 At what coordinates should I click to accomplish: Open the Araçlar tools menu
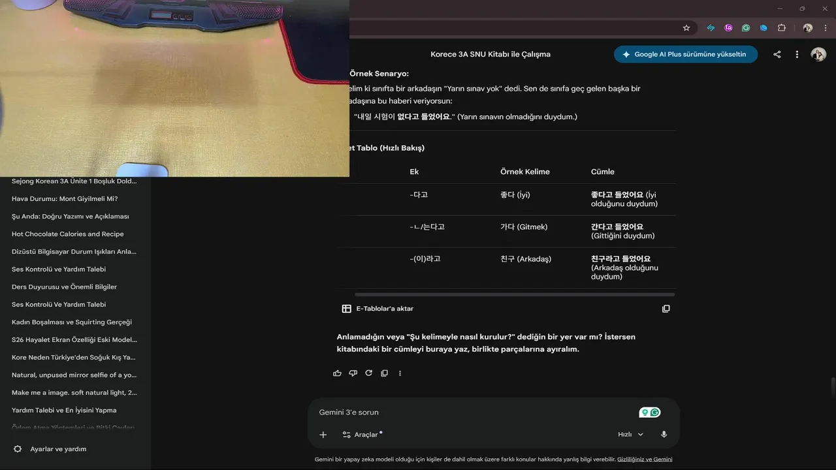(x=362, y=435)
